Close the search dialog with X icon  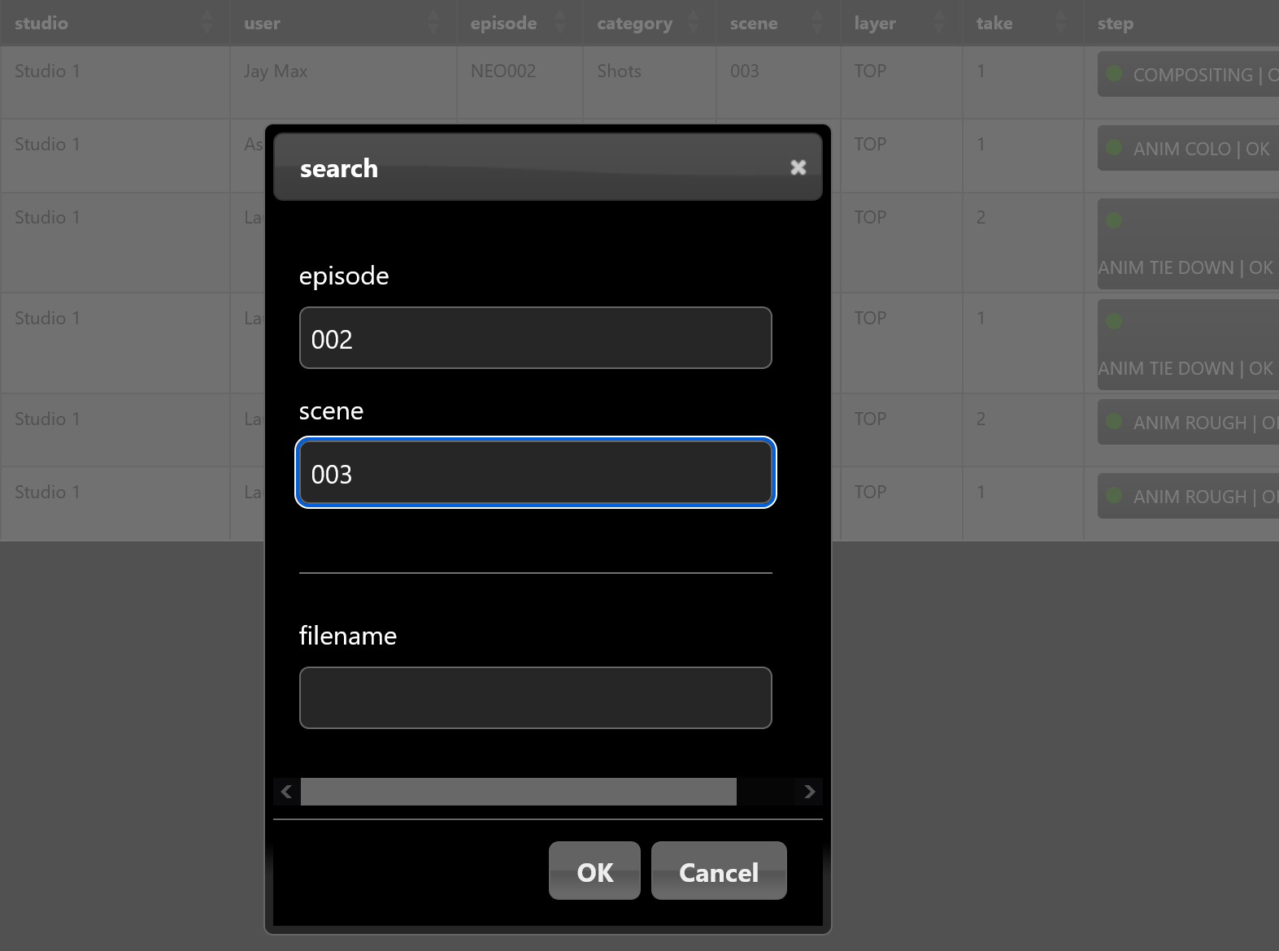pyautogui.click(x=798, y=167)
